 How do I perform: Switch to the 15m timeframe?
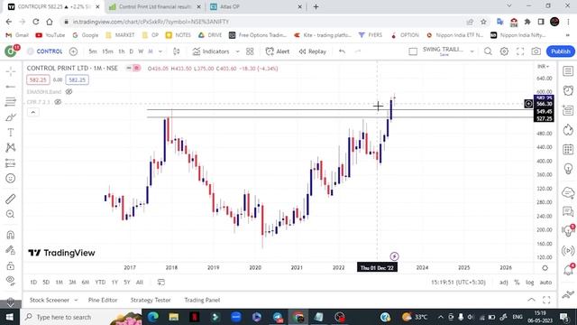tap(107, 51)
